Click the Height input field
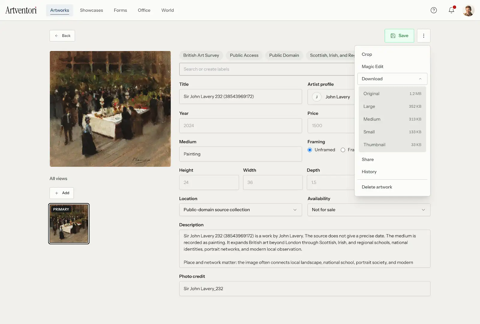480x324 pixels. click(209, 182)
